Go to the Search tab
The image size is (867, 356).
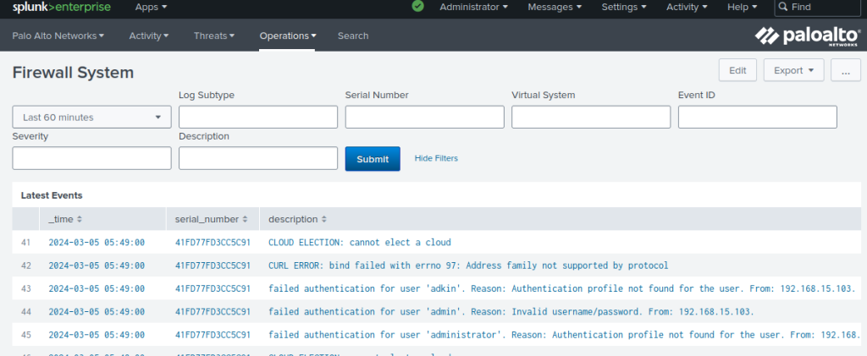click(x=353, y=36)
